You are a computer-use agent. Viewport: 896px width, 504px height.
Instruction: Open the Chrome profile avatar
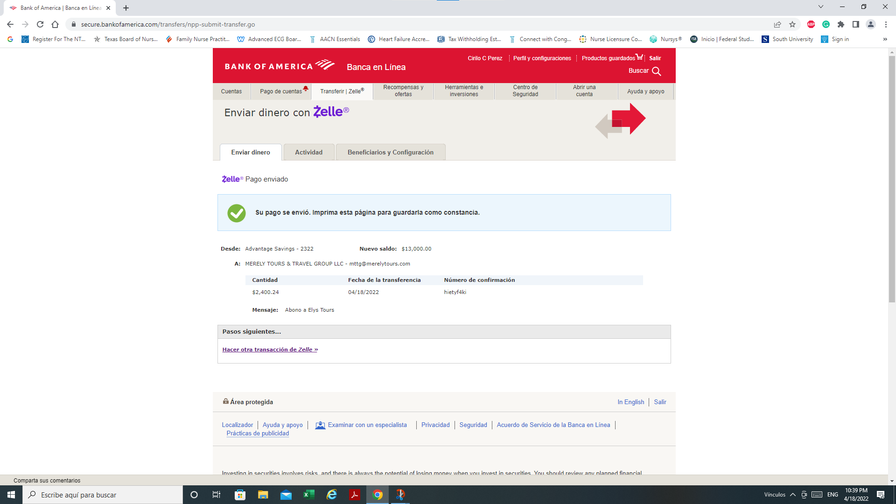pyautogui.click(x=871, y=24)
